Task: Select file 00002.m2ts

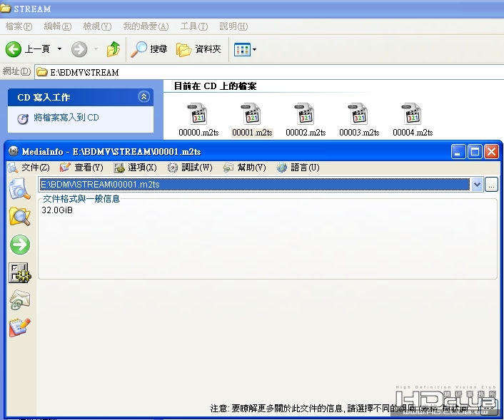Action: 306,120
